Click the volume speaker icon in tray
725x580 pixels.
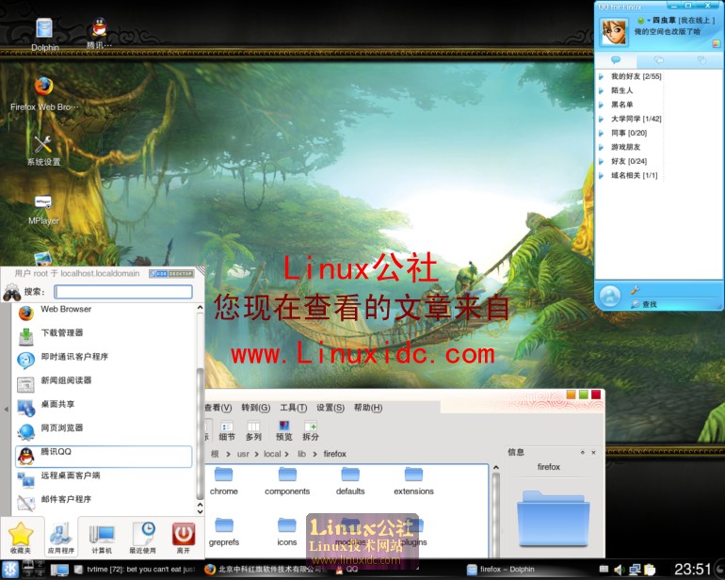click(619, 570)
